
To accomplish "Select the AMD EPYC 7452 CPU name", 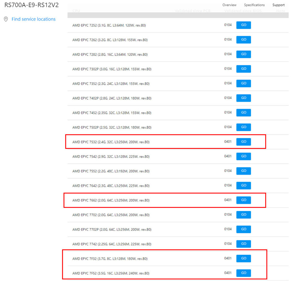I will tap(112, 113).
